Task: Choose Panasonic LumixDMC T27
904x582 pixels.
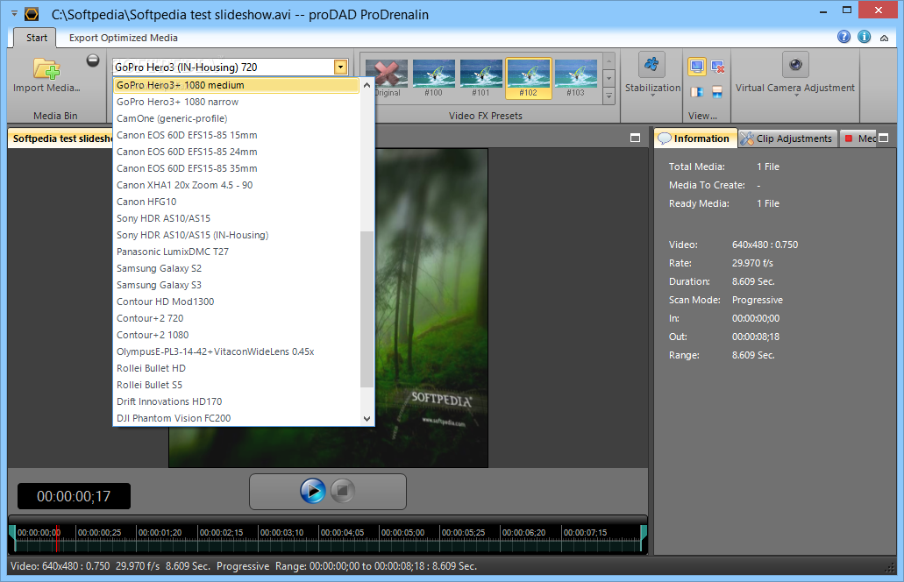Action: (236, 252)
